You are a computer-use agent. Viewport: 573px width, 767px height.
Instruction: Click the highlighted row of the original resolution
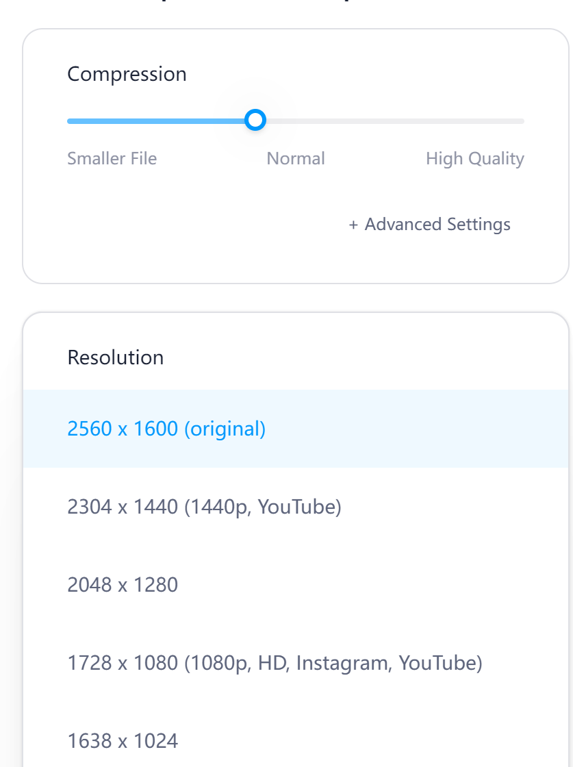click(x=295, y=429)
